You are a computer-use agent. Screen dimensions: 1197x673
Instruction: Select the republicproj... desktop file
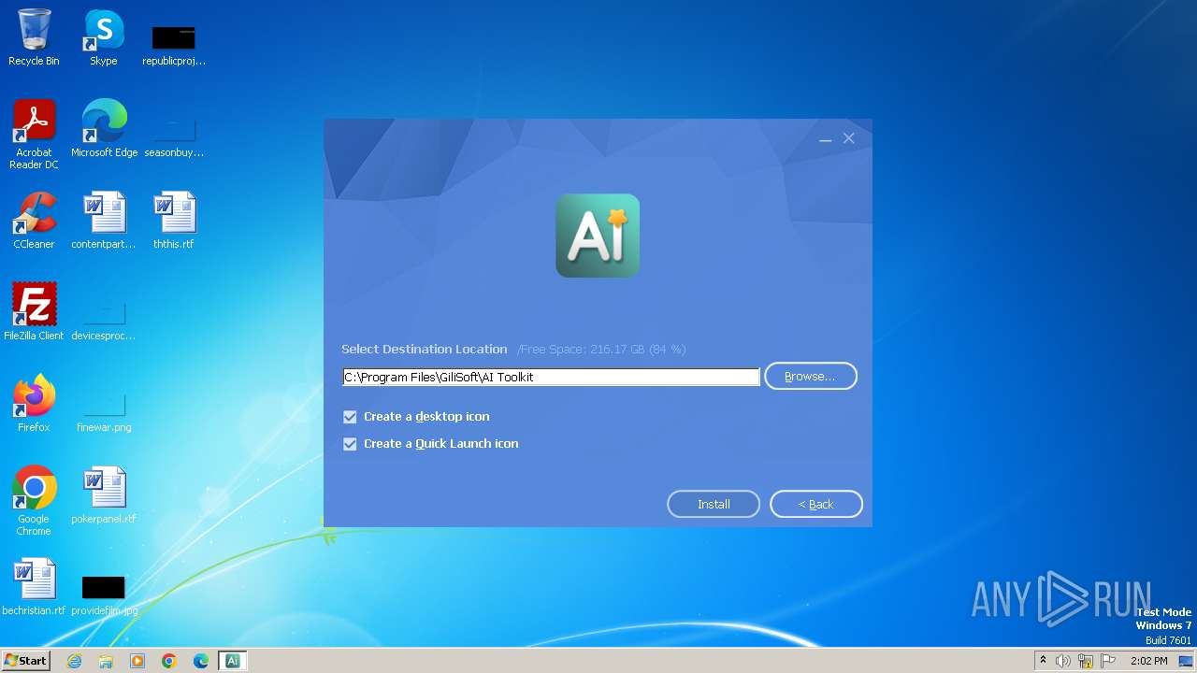click(x=174, y=45)
